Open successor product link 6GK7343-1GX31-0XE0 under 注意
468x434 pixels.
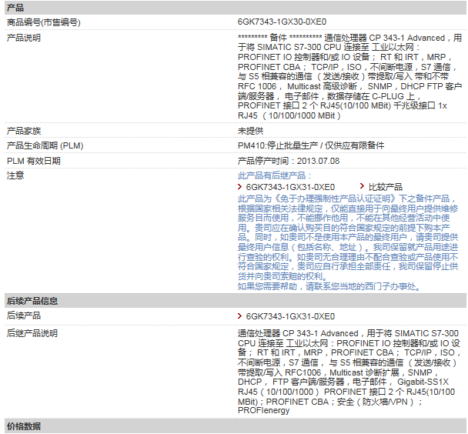pyautogui.click(x=290, y=187)
